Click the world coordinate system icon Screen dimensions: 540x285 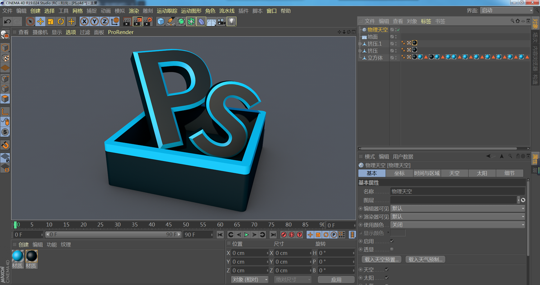(115, 21)
